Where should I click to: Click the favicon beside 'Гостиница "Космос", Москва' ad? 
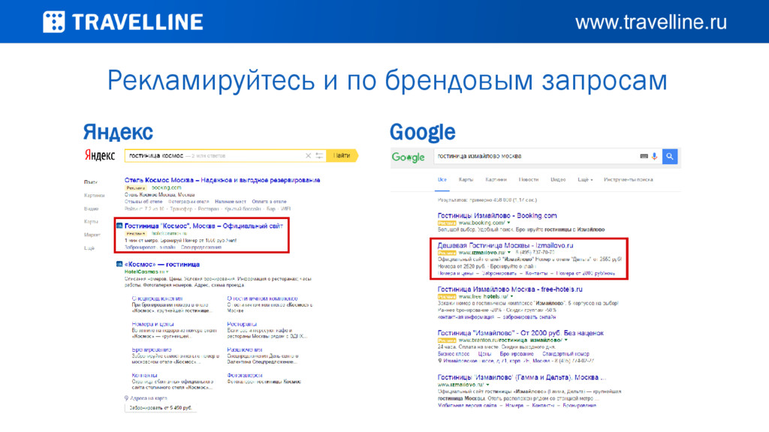(119, 226)
